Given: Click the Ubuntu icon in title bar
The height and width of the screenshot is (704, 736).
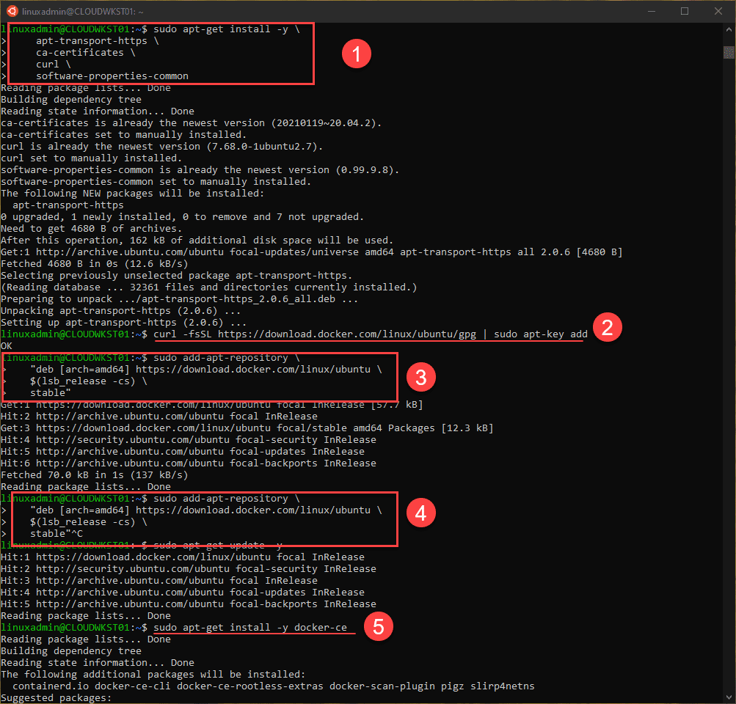Looking at the screenshot, I should coord(12,11).
